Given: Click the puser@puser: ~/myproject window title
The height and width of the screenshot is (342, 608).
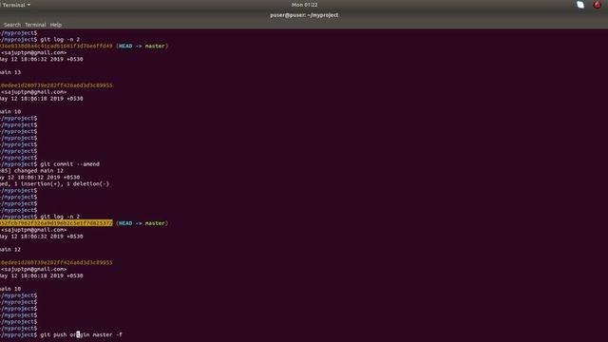Looking at the screenshot, I should pos(304,15).
